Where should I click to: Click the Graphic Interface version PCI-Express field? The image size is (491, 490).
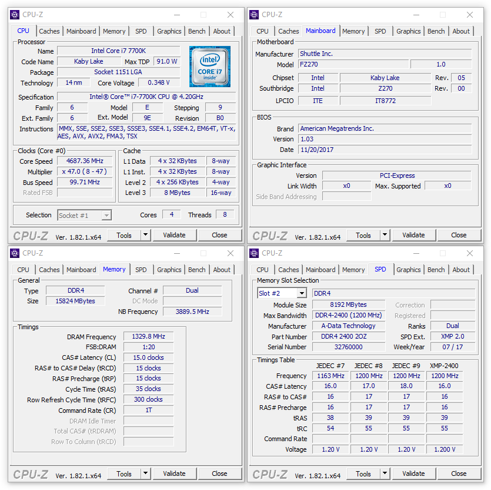pos(397,176)
